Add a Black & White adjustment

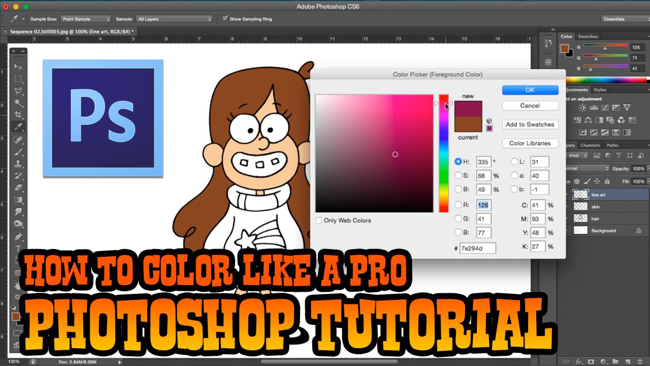[x=599, y=120]
